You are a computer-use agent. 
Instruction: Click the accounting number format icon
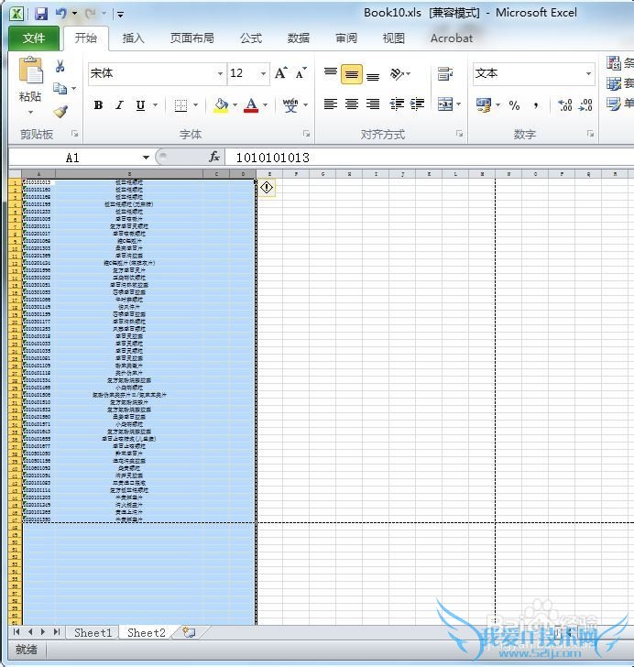(x=484, y=105)
